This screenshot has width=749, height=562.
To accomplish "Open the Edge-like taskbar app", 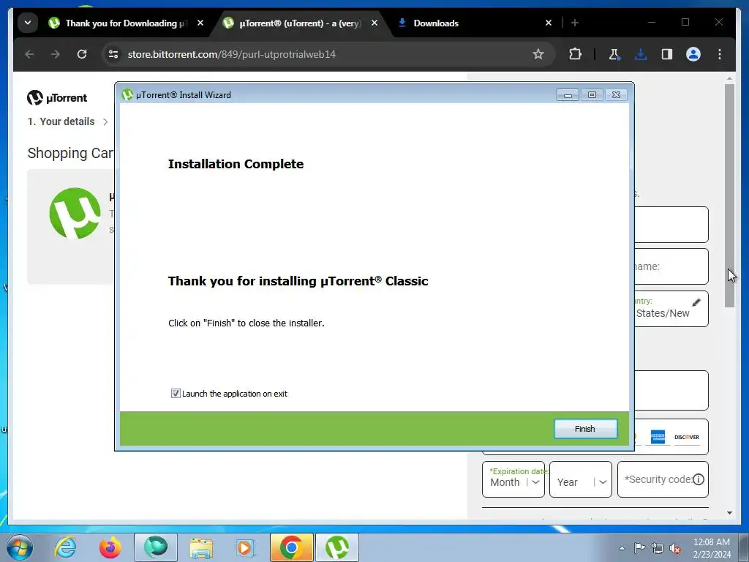I will [x=156, y=547].
